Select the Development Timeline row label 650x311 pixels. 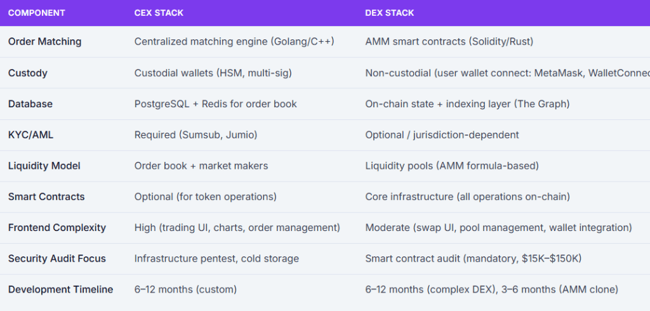pyautogui.click(x=60, y=289)
